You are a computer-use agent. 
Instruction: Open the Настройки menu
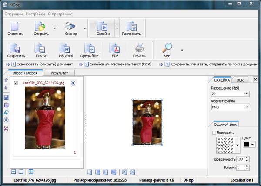[x=35, y=14]
